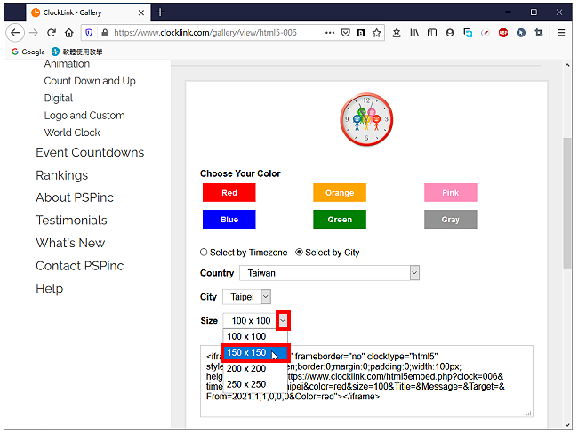Pick 250 x 250 from size list
Image resolution: width=578 pixels, height=442 pixels.
255,384
